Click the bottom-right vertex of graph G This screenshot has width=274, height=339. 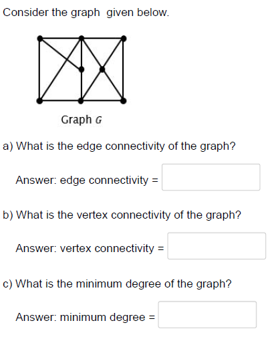tap(124, 101)
